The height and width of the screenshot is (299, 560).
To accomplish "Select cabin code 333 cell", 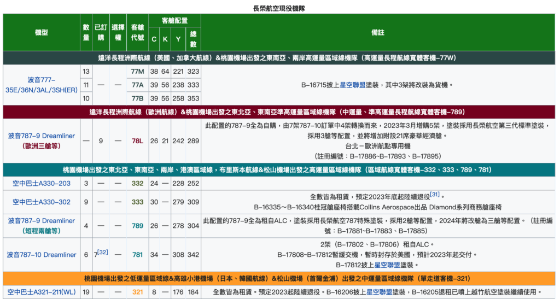I will (x=137, y=202).
